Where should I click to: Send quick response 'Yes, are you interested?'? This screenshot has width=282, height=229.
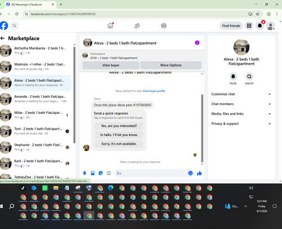tap(119, 126)
